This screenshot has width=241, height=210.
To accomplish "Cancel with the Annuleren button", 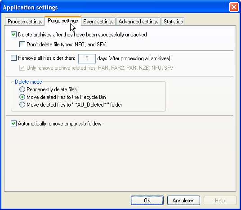I will (x=183, y=200).
